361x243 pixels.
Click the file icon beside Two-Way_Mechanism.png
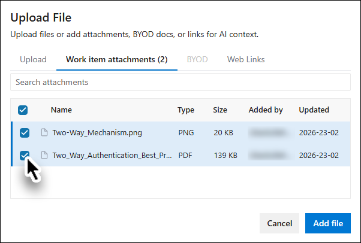[x=44, y=132]
